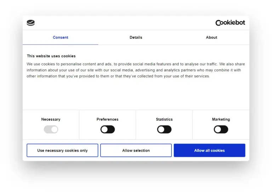Click the Allow selection button
The image size is (272, 193).
point(136,150)
